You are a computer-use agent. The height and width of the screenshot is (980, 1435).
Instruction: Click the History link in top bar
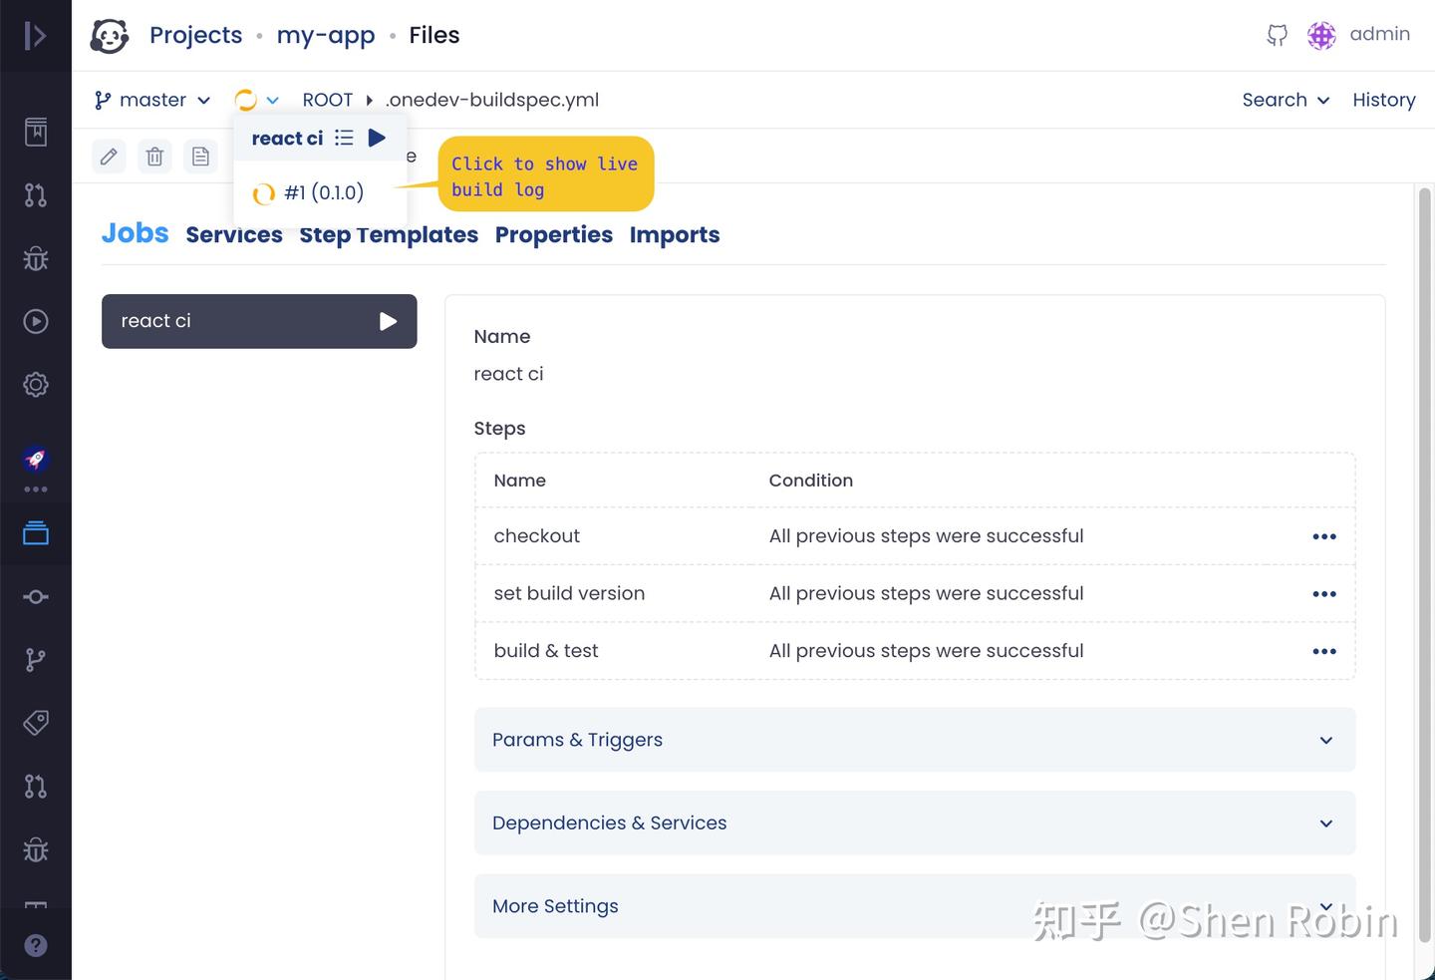point(1384,100)
